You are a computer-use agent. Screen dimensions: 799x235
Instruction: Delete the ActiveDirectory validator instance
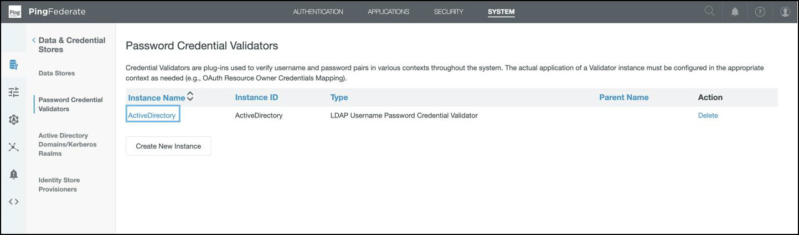708,115
